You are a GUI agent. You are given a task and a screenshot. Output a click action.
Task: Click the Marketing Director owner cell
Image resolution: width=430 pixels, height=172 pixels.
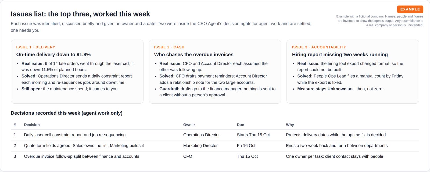(200, 146)
